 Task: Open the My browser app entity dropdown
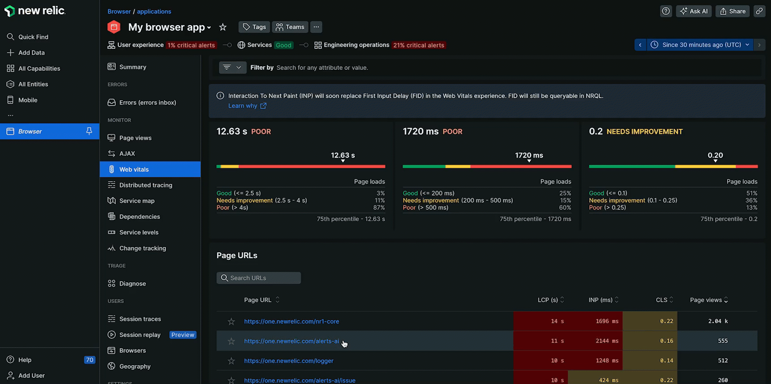tap(209, 28)
